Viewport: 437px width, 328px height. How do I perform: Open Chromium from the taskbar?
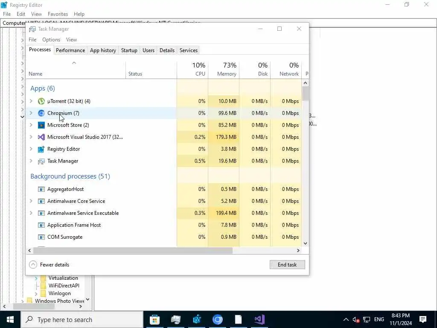point(217,319)
